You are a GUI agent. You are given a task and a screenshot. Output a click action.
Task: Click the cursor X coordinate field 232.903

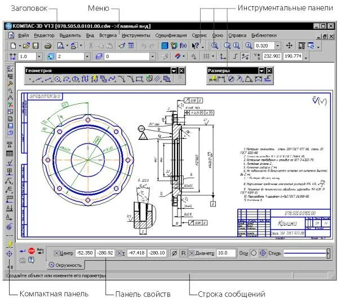[x=272, y=56]
